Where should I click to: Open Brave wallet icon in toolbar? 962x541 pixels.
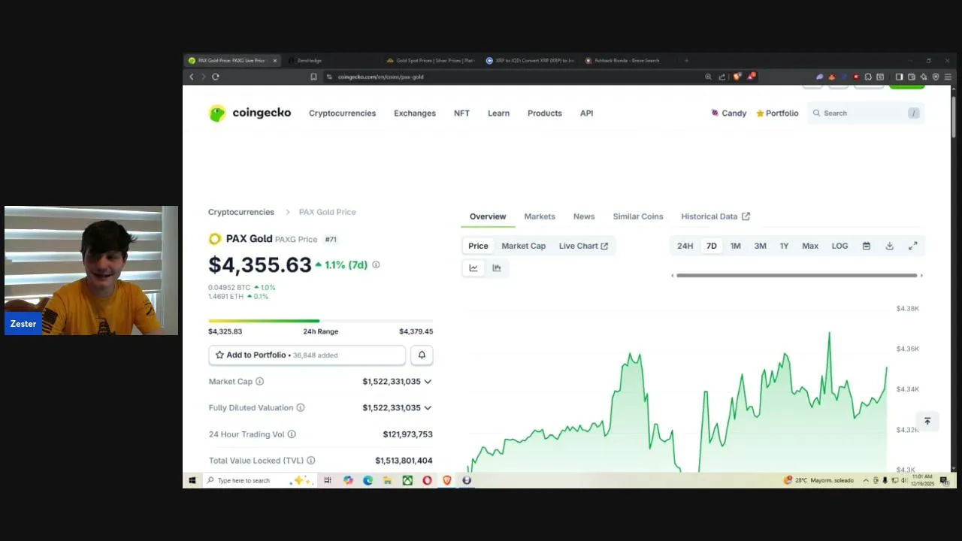pos(912,77)
